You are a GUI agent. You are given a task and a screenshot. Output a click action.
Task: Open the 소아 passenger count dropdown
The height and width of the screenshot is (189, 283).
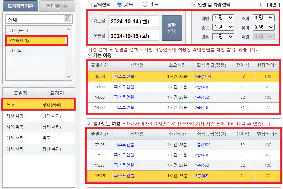pyautogui.click(x=264, y=18)
